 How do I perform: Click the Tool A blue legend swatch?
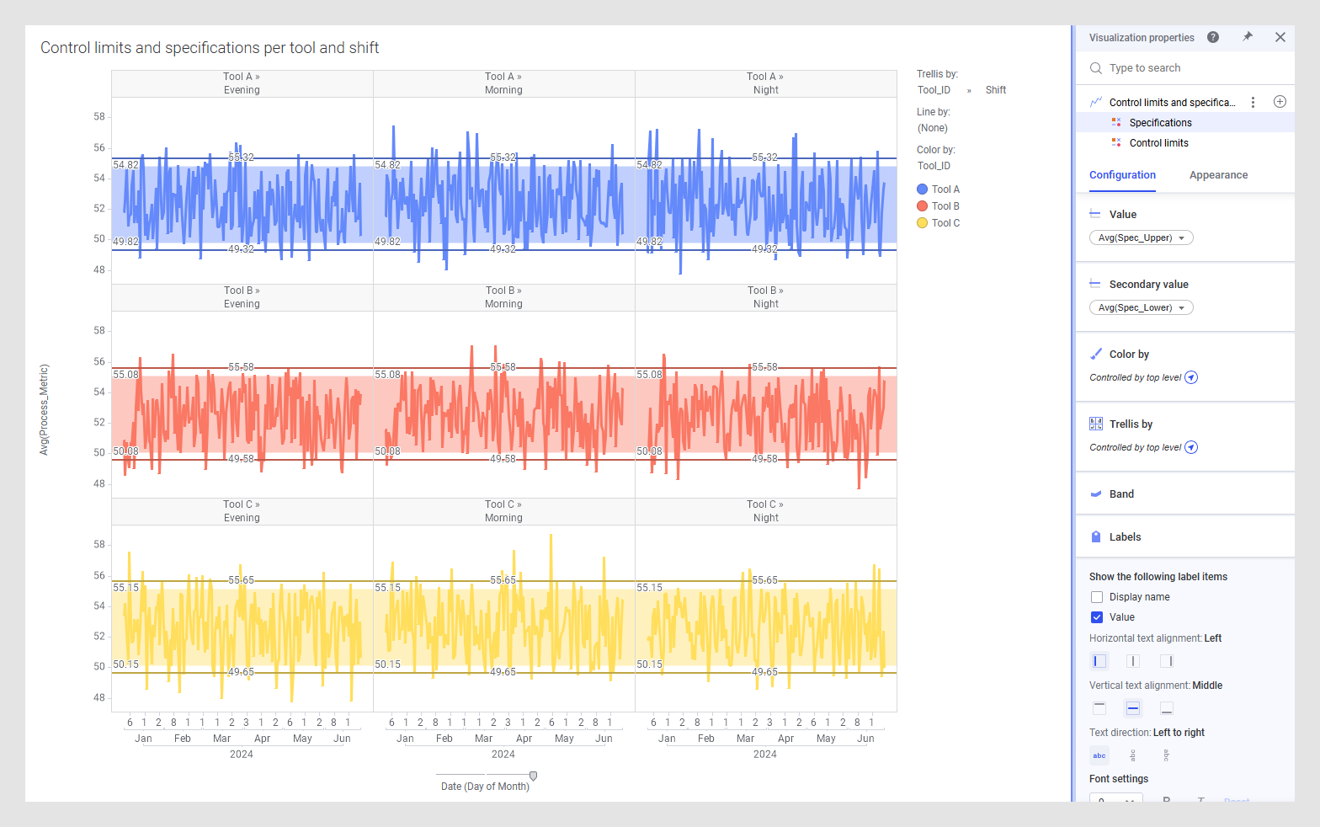click(922, 189)
